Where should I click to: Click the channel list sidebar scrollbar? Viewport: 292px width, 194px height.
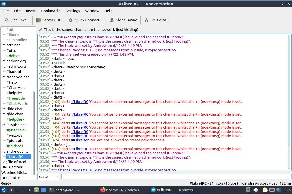34,133
